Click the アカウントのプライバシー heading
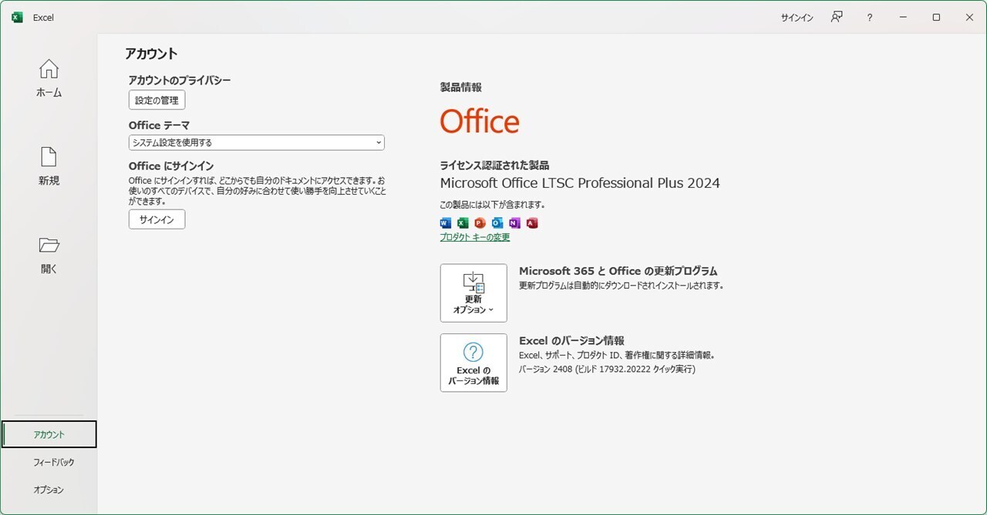The height and width of the screenshot is (515, 987). 180,80
